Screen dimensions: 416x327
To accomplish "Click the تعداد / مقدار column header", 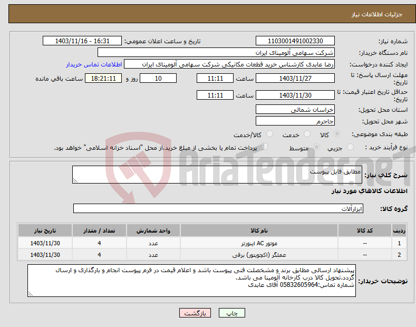I will [99, 230].
